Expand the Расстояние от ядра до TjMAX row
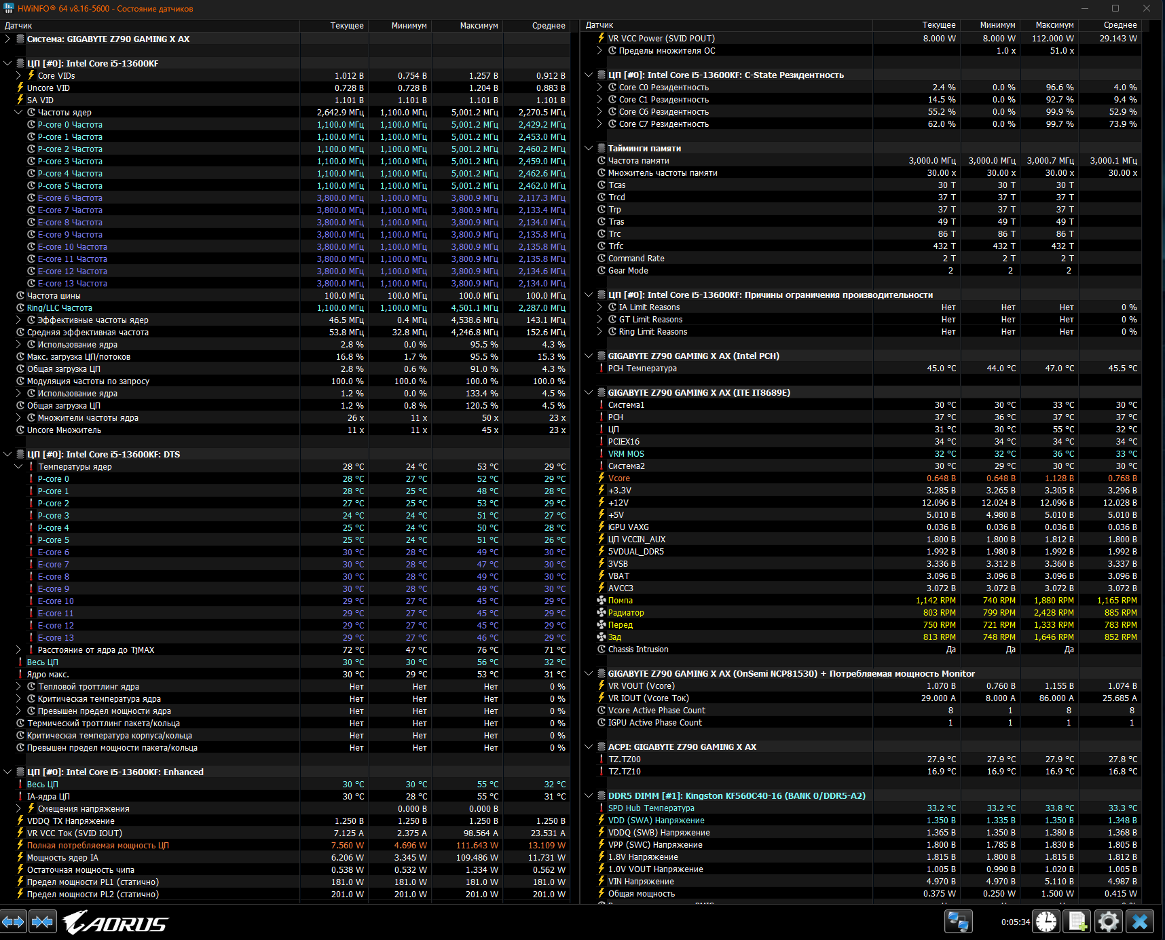This screenshot has width=1165, height=940. [18, 650]
